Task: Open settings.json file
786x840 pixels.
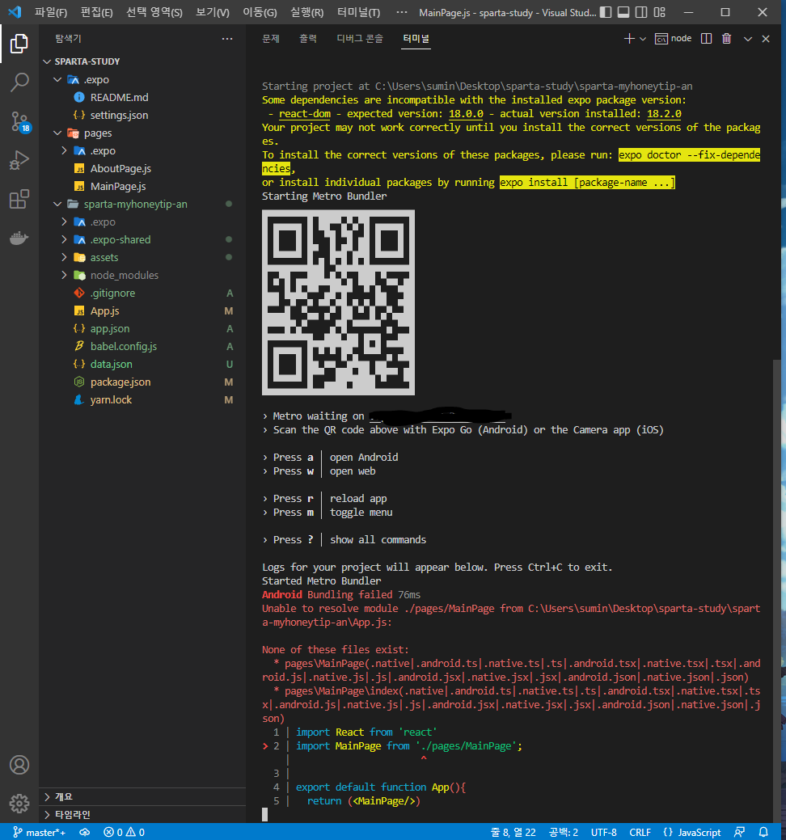Action: pyautogui.click(x=142, y=115)
